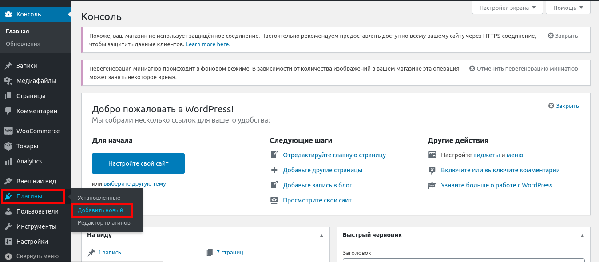
Task: Click the Comments speech bubble icon
Action: click(8, 111)
